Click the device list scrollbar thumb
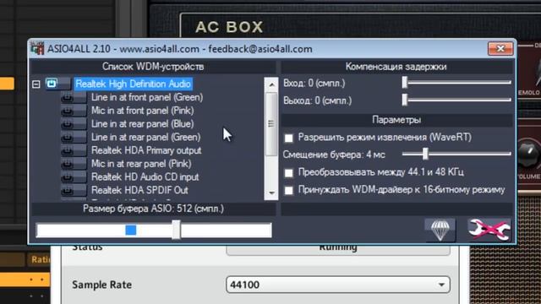The image size is (541, 304). [271, 123]
